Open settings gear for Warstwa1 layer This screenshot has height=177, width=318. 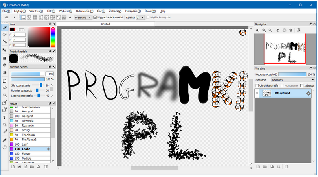coord(308,93)
